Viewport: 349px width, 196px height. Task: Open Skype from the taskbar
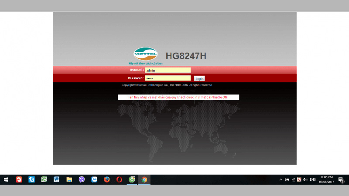pyautogui.click(x=31, y=179)
